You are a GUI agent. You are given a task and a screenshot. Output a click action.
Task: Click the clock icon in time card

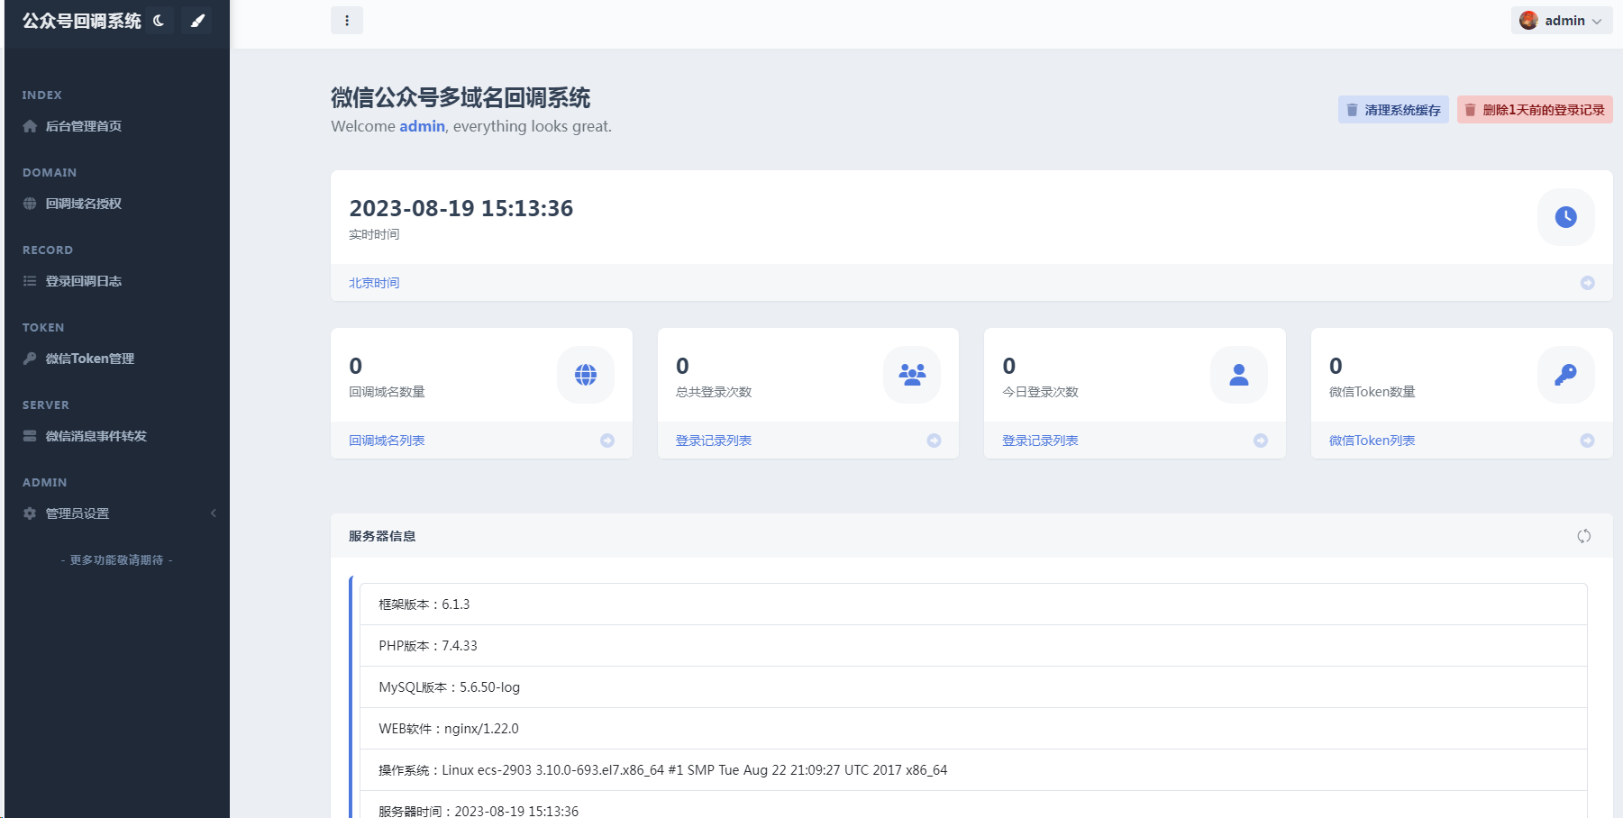(x=1566, y=217)
